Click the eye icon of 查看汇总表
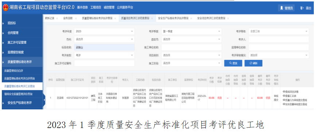 pos(284,96)
